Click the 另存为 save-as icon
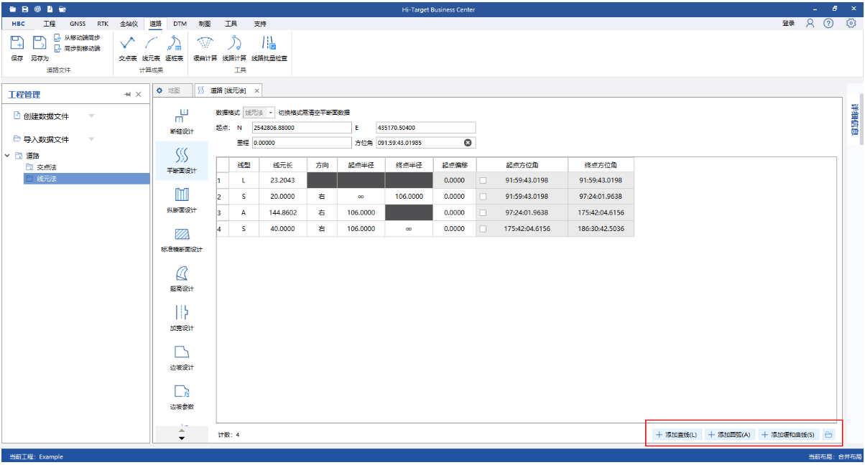865x465 pixels. [39, 47]
